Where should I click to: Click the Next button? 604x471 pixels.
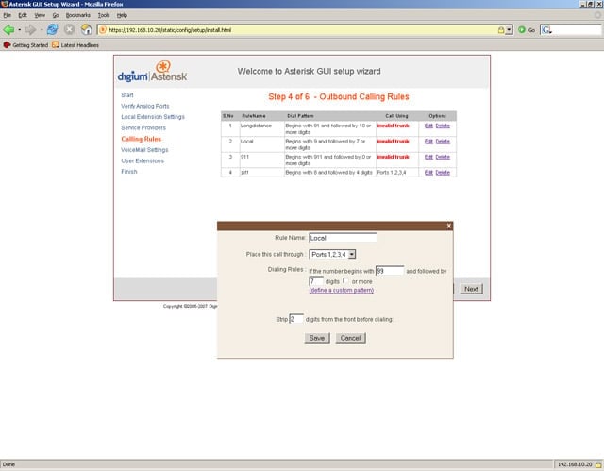(x=471, y=289)
